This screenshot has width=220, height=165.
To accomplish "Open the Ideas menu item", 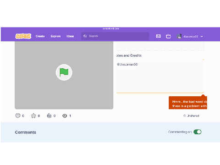I will click(x=70, y=36).
